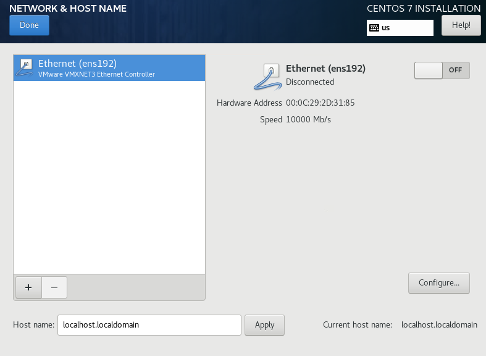Click the large Ethernet icon in details pane
Viewport: 486px width, 356px height.
click(x=267, y=77)
